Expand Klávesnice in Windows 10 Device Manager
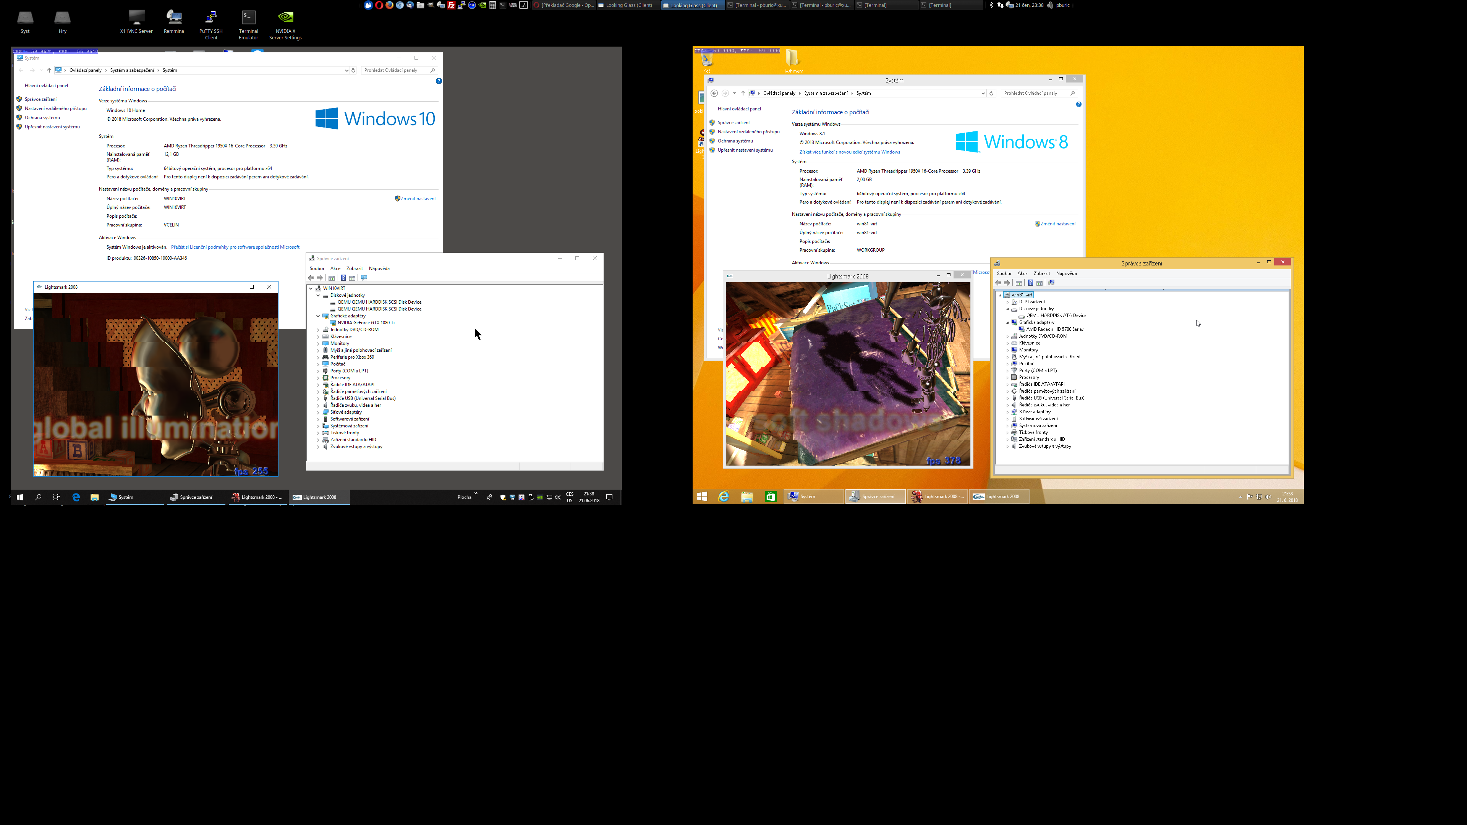 tap(318, 336)
